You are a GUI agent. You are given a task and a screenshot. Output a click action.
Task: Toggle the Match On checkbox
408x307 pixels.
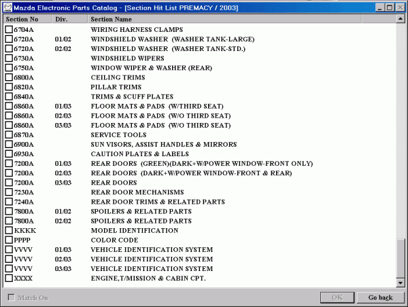(x=11, y=297)
